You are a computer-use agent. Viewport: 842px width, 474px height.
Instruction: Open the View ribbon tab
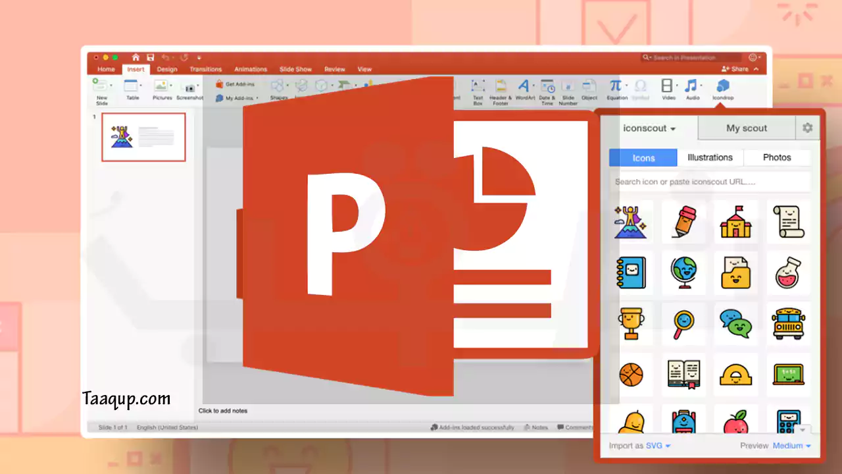tap(364, 69)
